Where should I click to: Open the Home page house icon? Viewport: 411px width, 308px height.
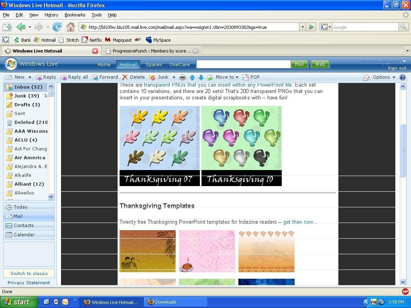pyautogui.click(x=70, y=27)
